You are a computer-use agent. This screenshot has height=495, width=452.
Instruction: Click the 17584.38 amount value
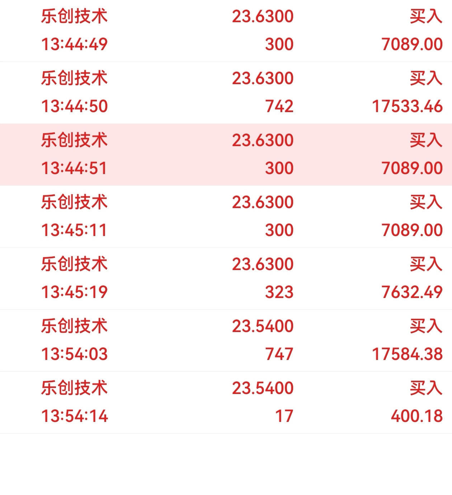tap(407, 354)
